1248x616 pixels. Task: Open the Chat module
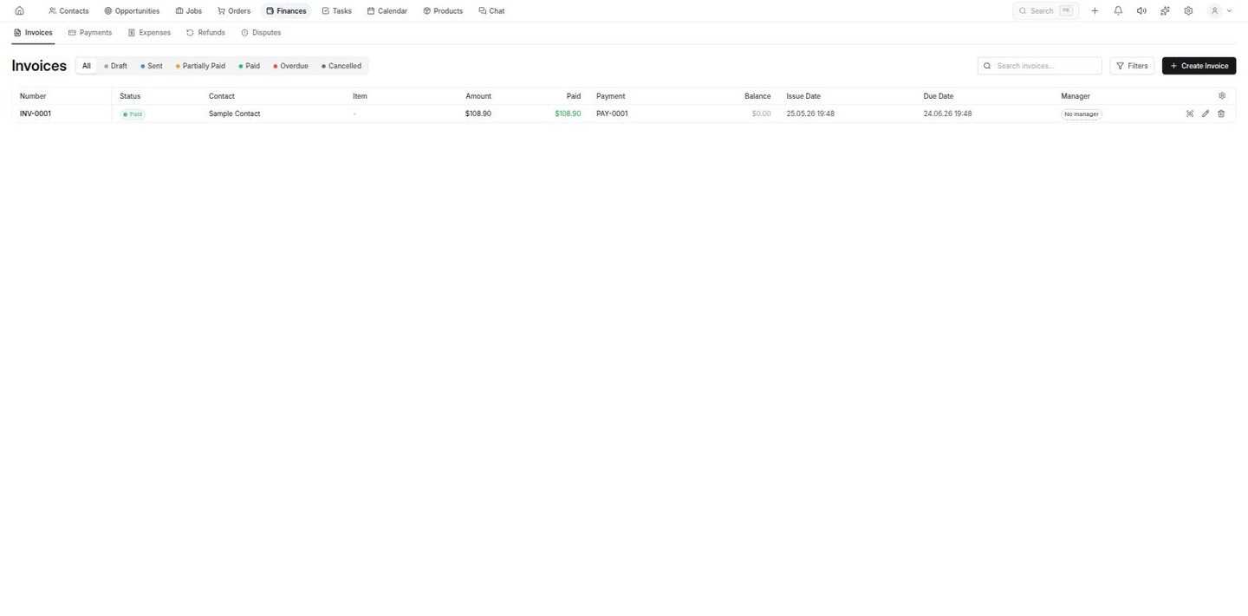pyautogui.click(x=491, y=11)
